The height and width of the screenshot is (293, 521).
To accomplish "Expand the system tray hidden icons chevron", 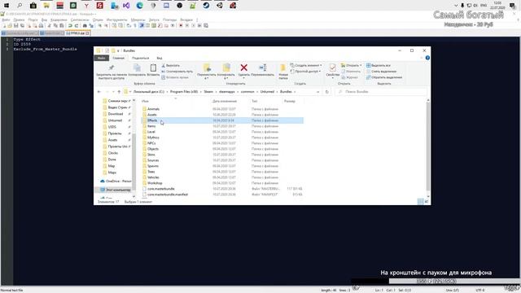I will click(456, 6).
